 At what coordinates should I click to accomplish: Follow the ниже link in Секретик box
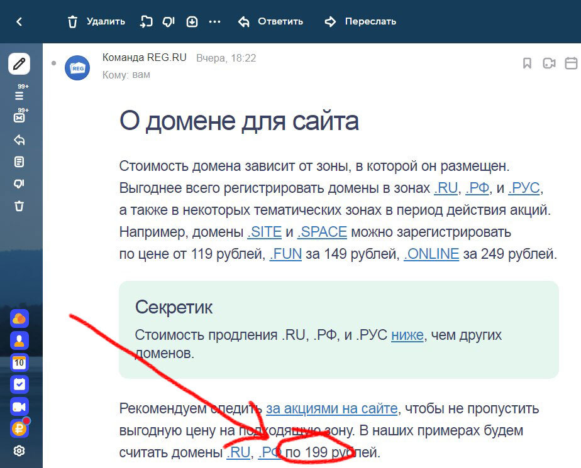(407, 335)
